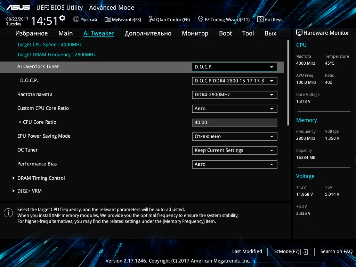Switch to the Boot tab

[x=225, y=33]
